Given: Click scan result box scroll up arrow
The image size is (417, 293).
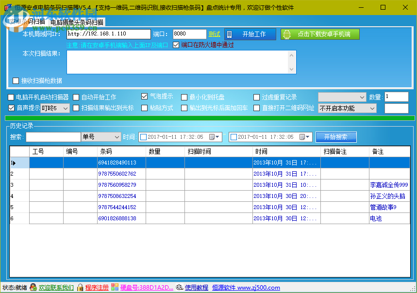Looking at the screenshot, I should pyautogui.click(x=291, y=55).
